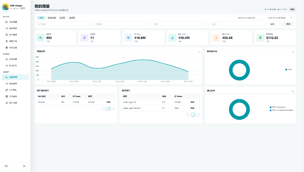Select the highlighted 我的用量 sidebar item

point(15,77)
